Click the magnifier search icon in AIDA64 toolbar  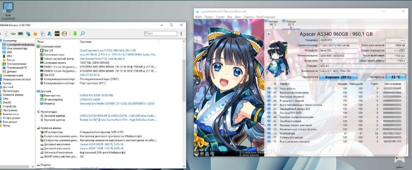(82, 33)
